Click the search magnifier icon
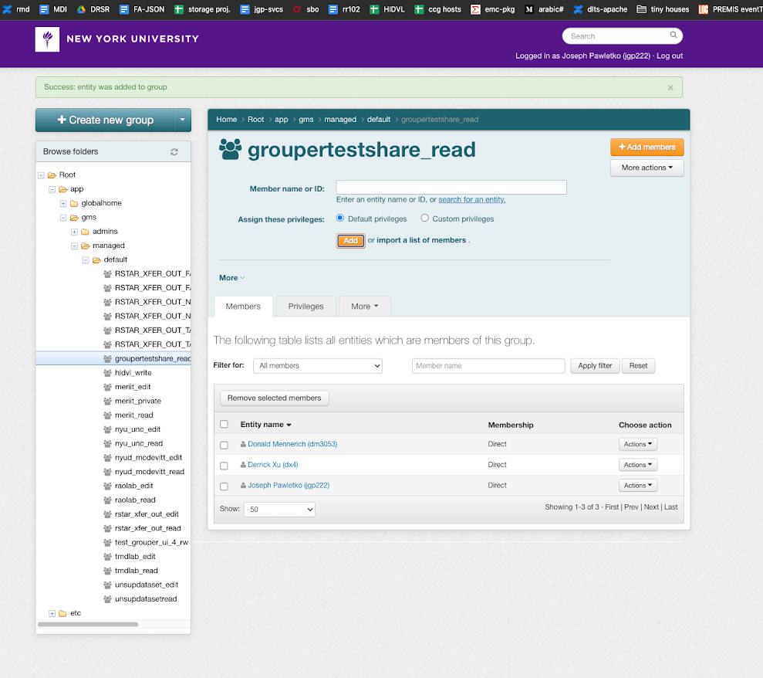The width and height of the screenshot is (763, 678). 674,36
